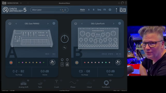Click the UVI Workstation logo icon
Screen dimensions: 166x93
[4, 3]
